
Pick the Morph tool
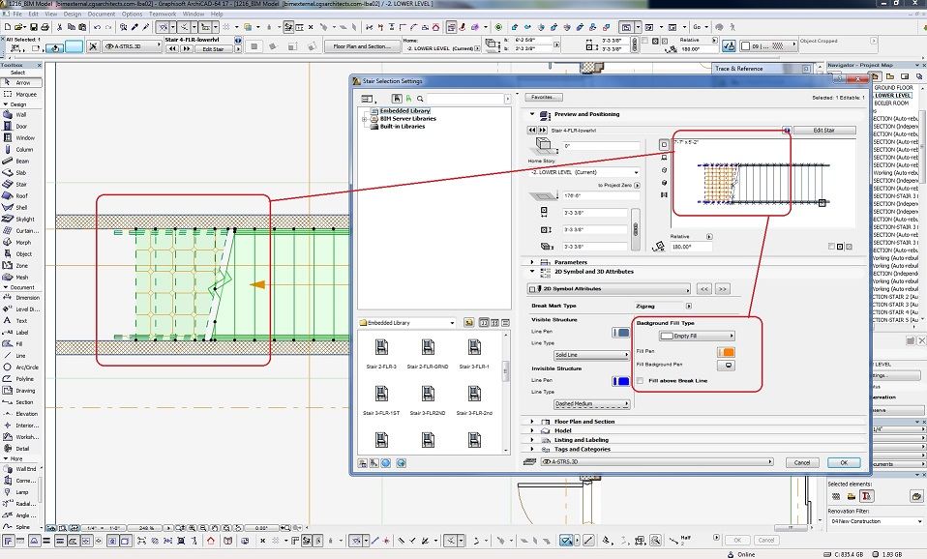coord(21,242)
